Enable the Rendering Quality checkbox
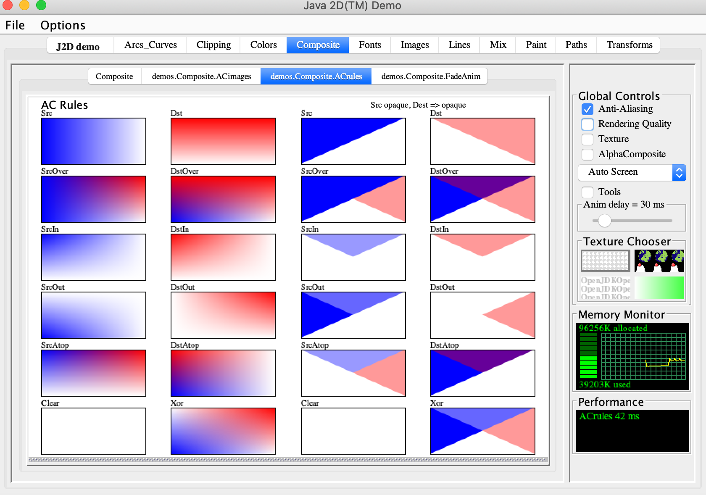This screenshot has width=706, height=495. 587,124
